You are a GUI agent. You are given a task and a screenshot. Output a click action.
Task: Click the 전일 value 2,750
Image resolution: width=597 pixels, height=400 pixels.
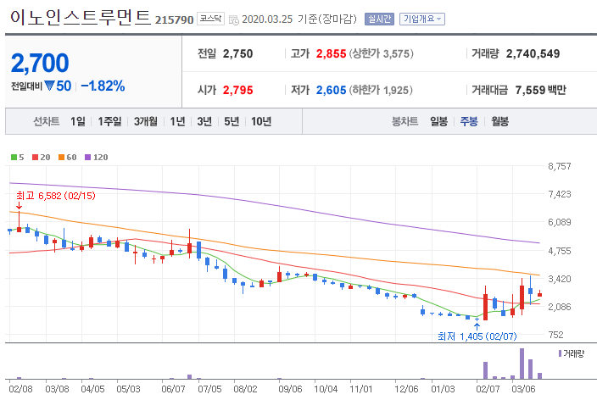coord(238,53)
